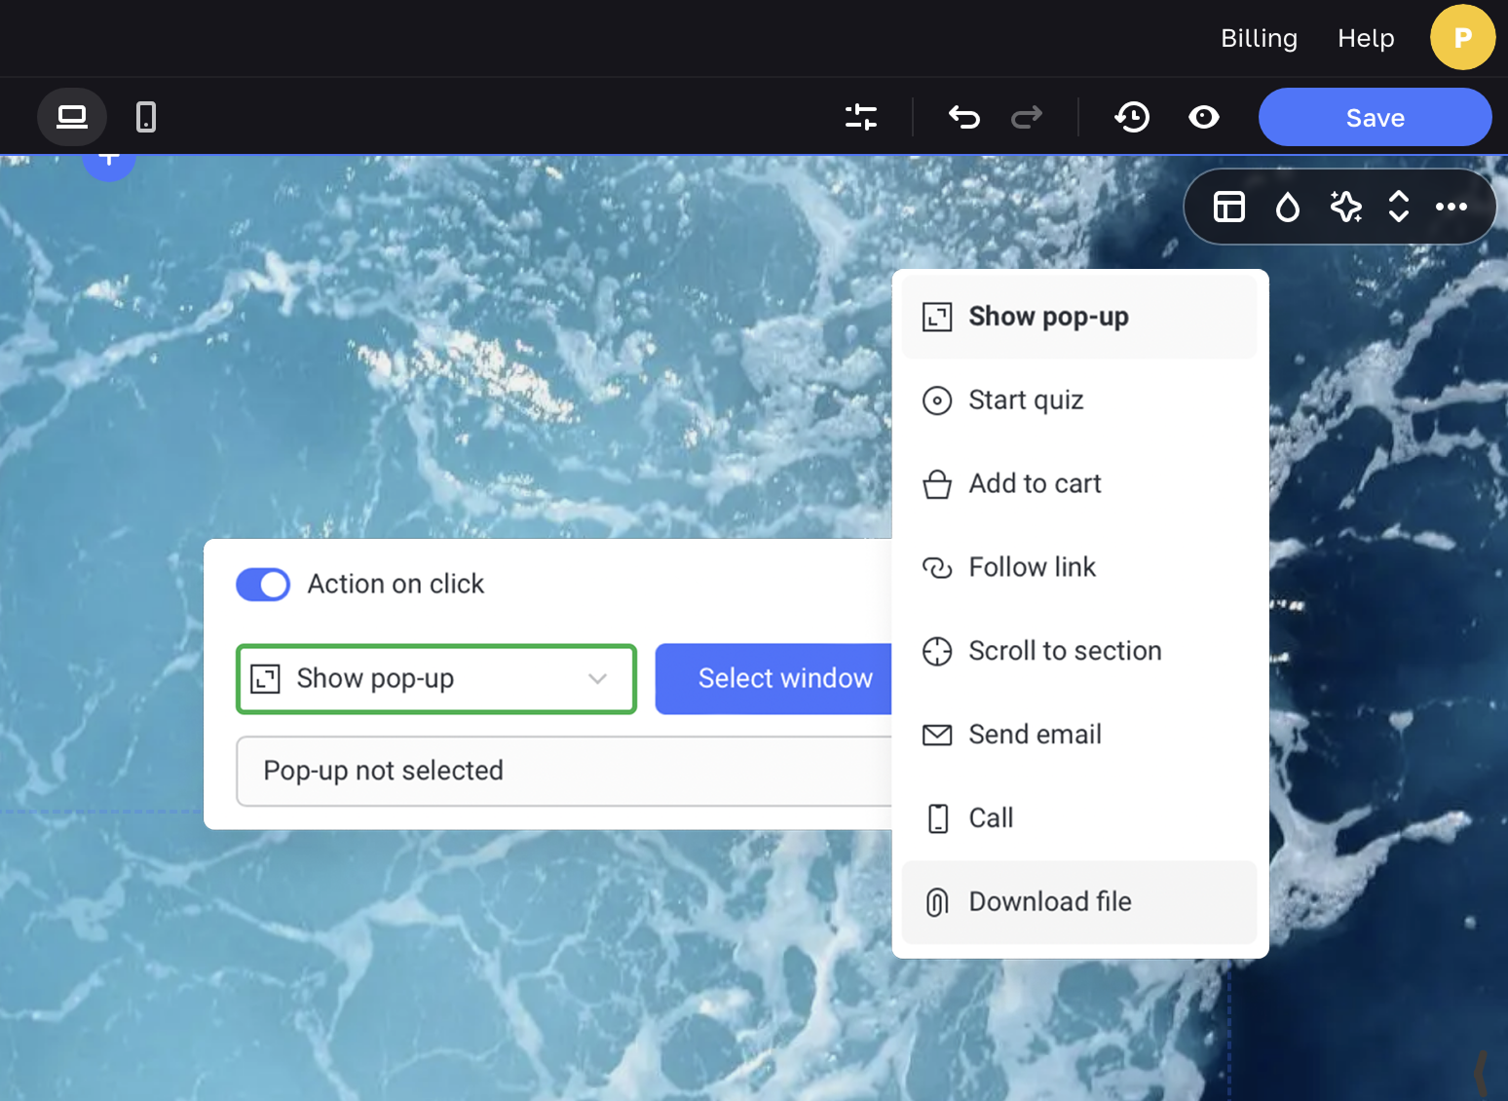Image resolution: width=1508 pixels, height=1101 pixels.
Task: Select Download file option
Action: click(x=1049, y=902)
